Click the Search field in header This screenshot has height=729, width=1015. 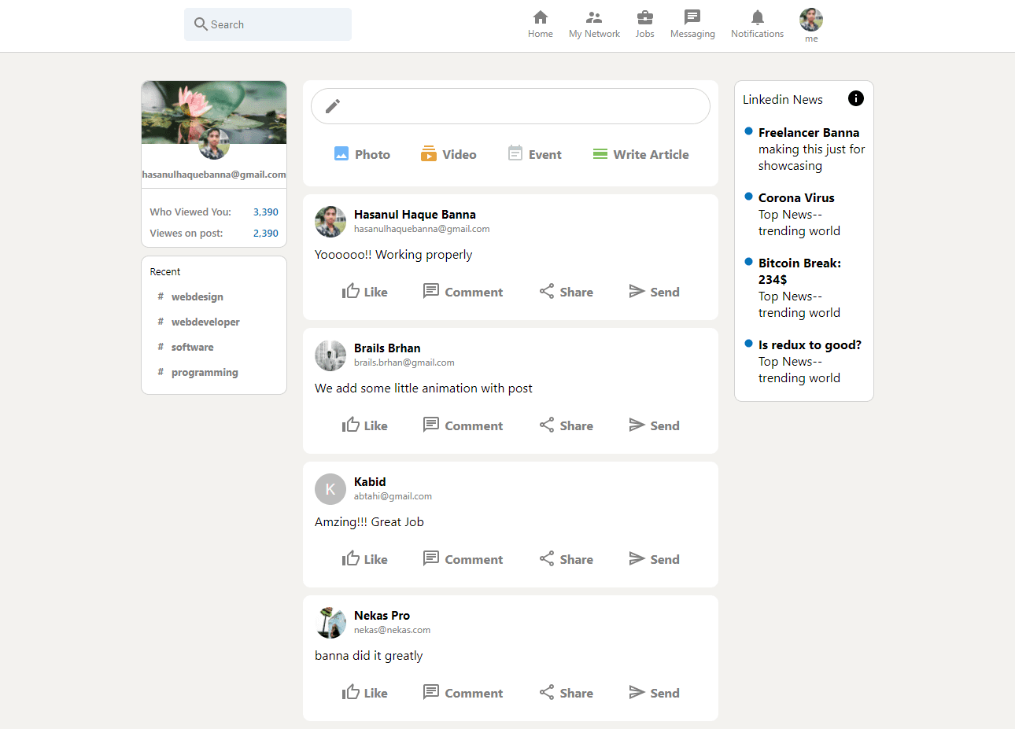pyautogui.click(x=268, y=24)
